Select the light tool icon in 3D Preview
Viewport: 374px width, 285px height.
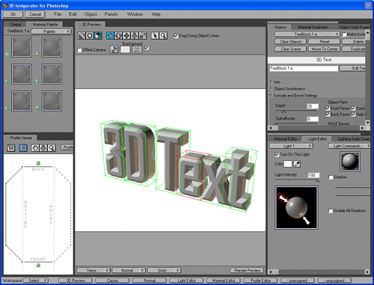[90, 36]
